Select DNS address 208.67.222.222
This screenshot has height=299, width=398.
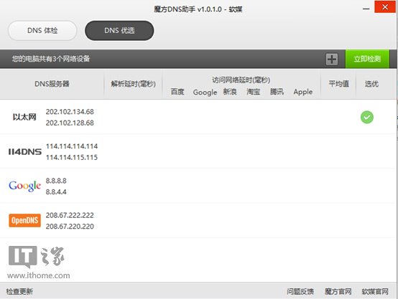click(70, 215)
